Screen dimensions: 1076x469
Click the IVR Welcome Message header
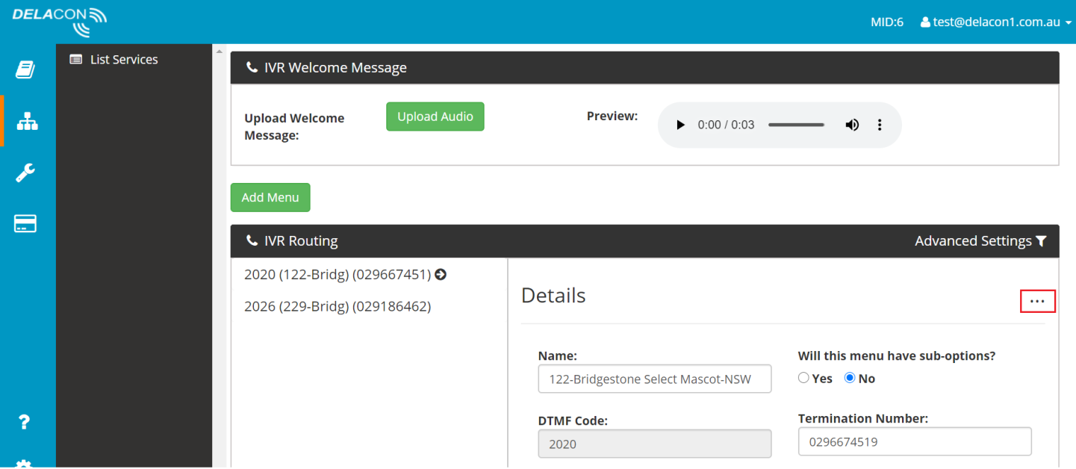click(x=644, y=68)
